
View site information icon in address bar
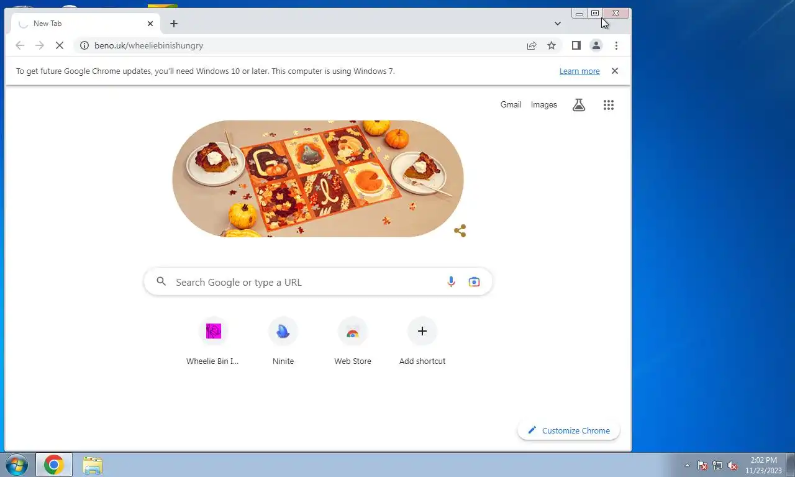click(84, 45)
